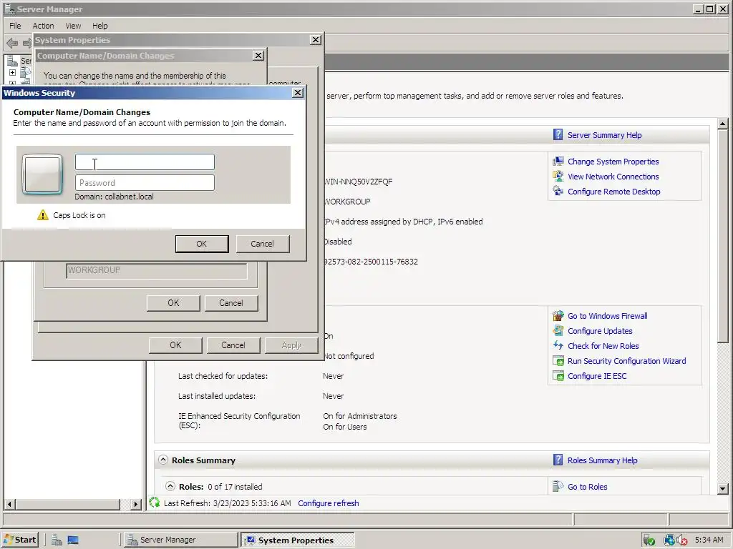The height and width of the screenshot is (549, 733).
Task: Open the File menu
Action: [15, 26]
